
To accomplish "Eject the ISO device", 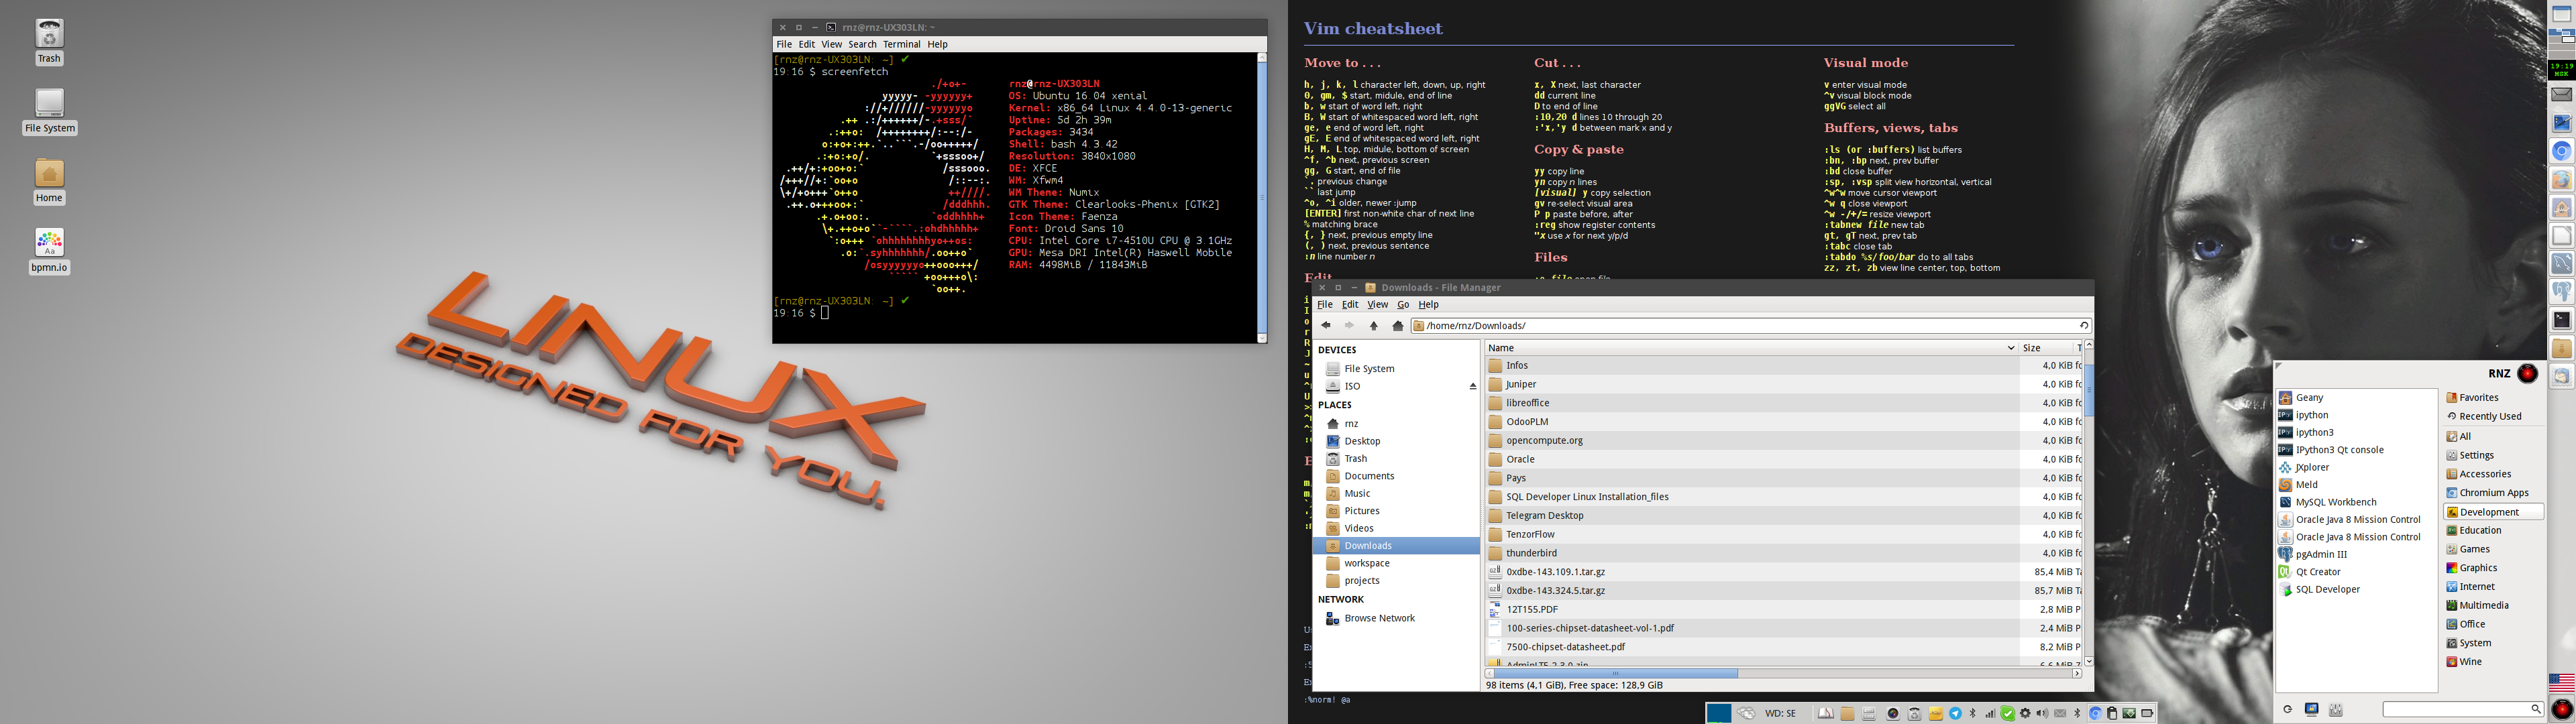I will pyautogui.click(x=1472, y=386).
